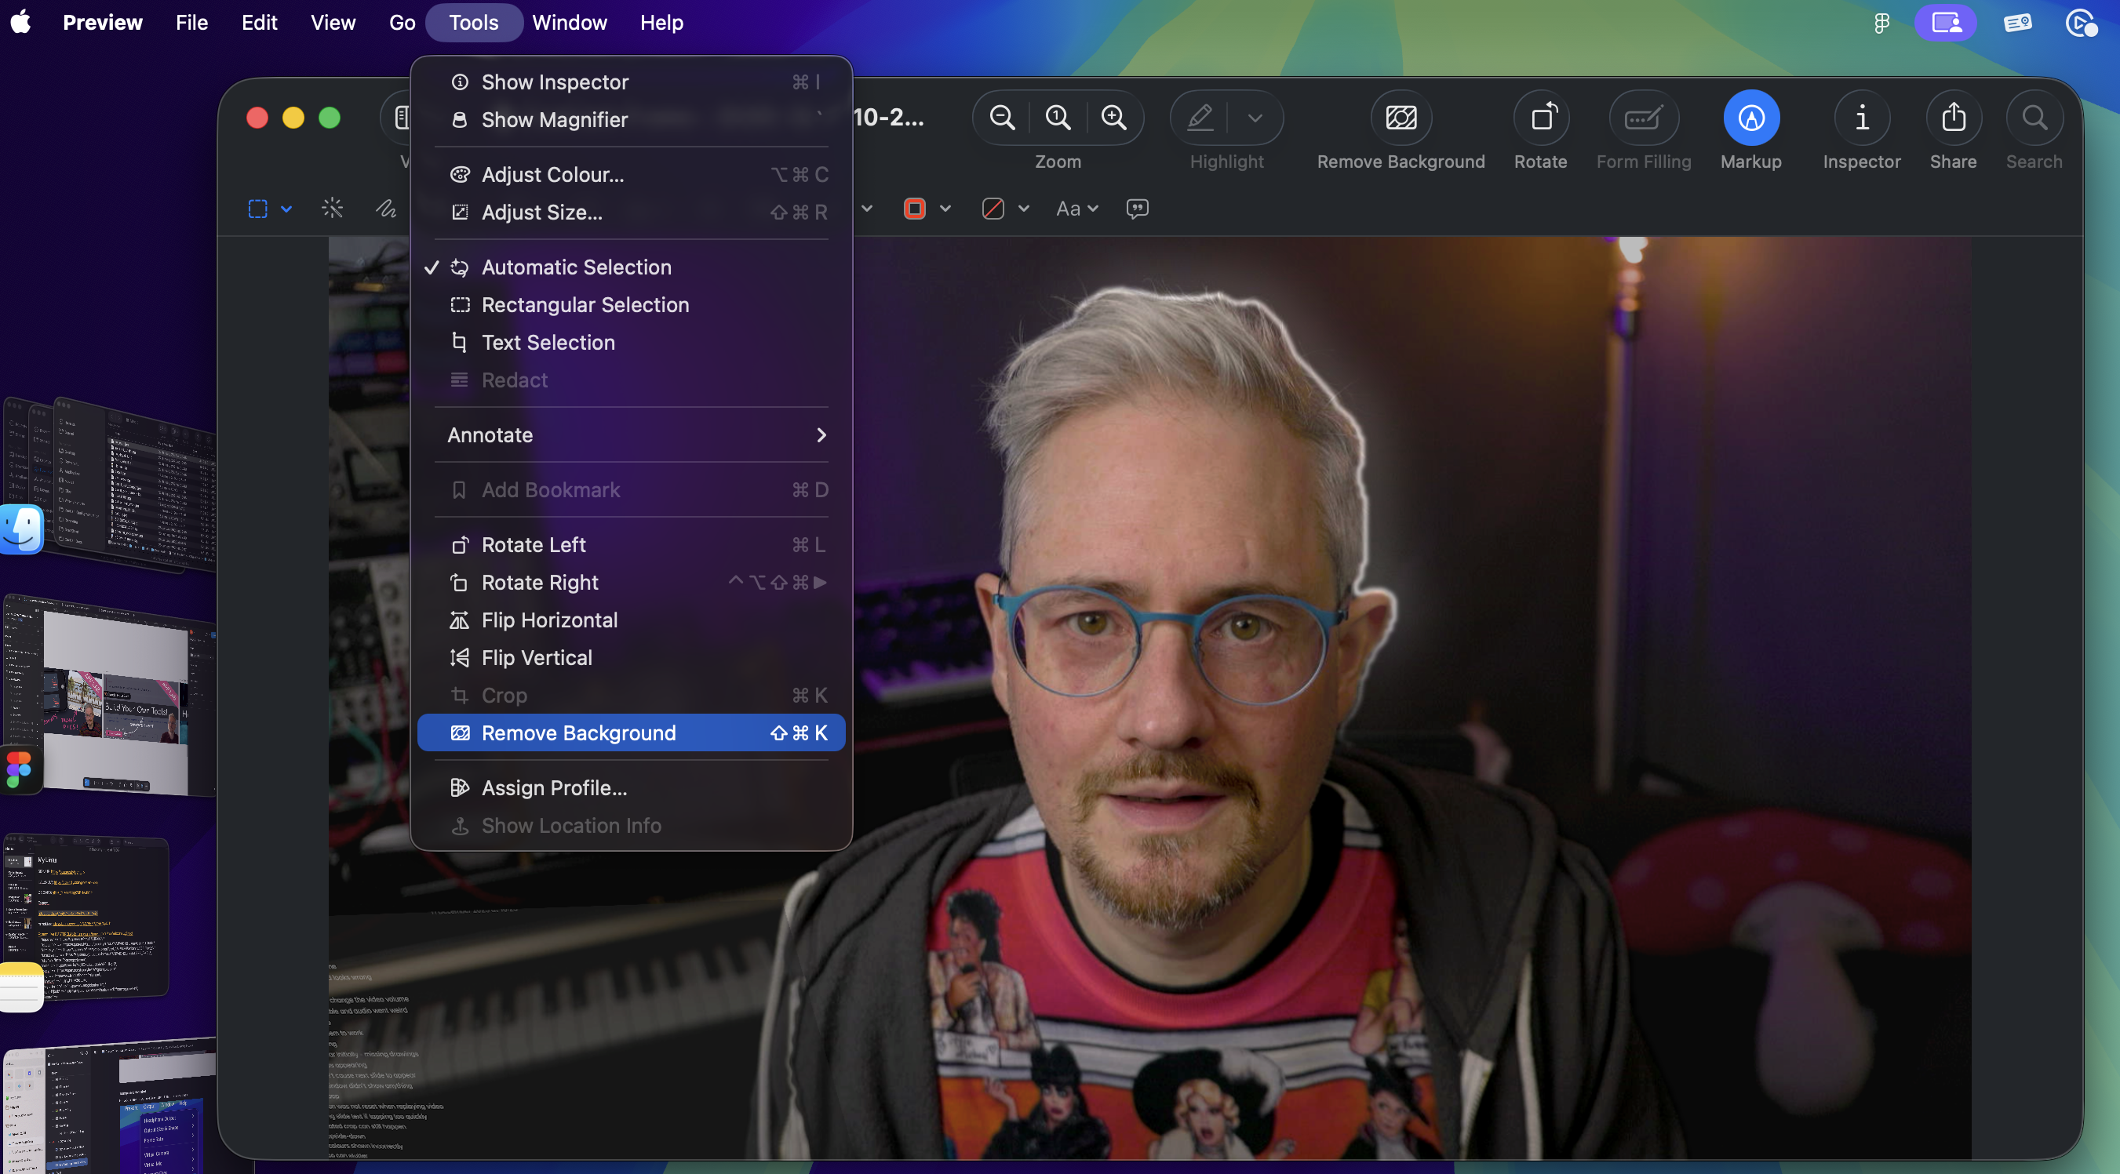Uncheck Automatic Selection in Tools menu
Viewport: 2120px width, 1174px height.
click(576, 267)
